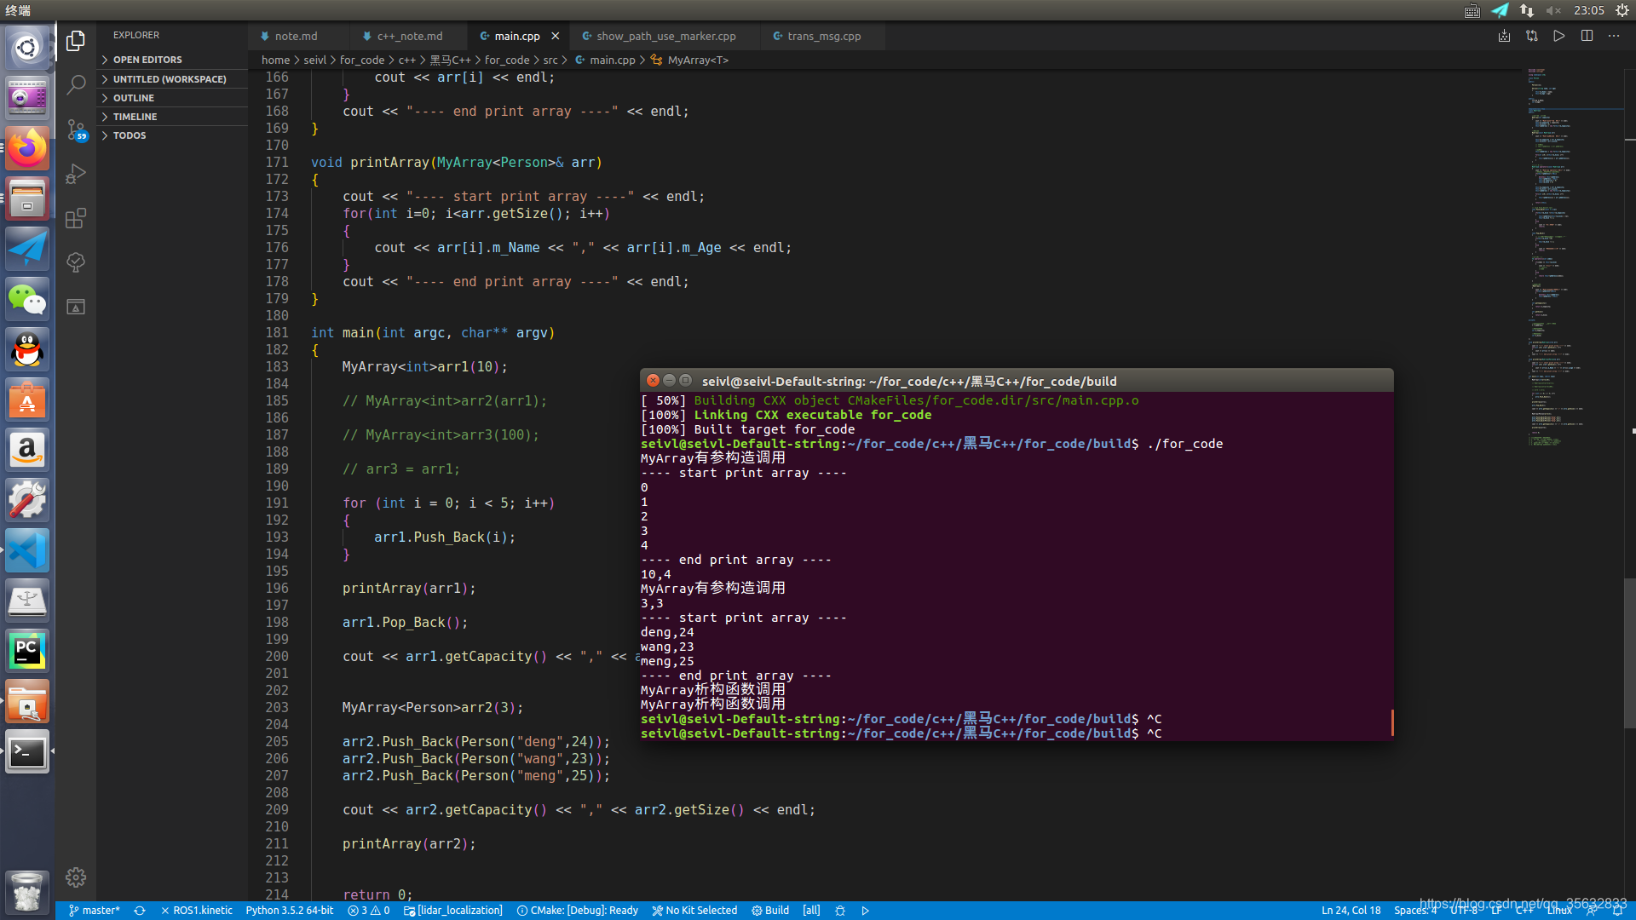Open QQ penguin app from the dock

tap(27, 349)
